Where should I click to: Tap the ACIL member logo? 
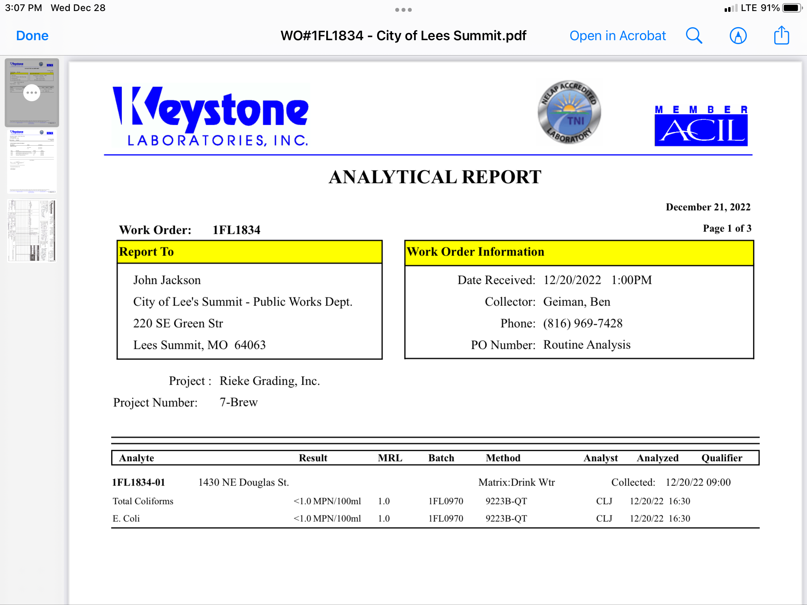click(x=701, y=126)
